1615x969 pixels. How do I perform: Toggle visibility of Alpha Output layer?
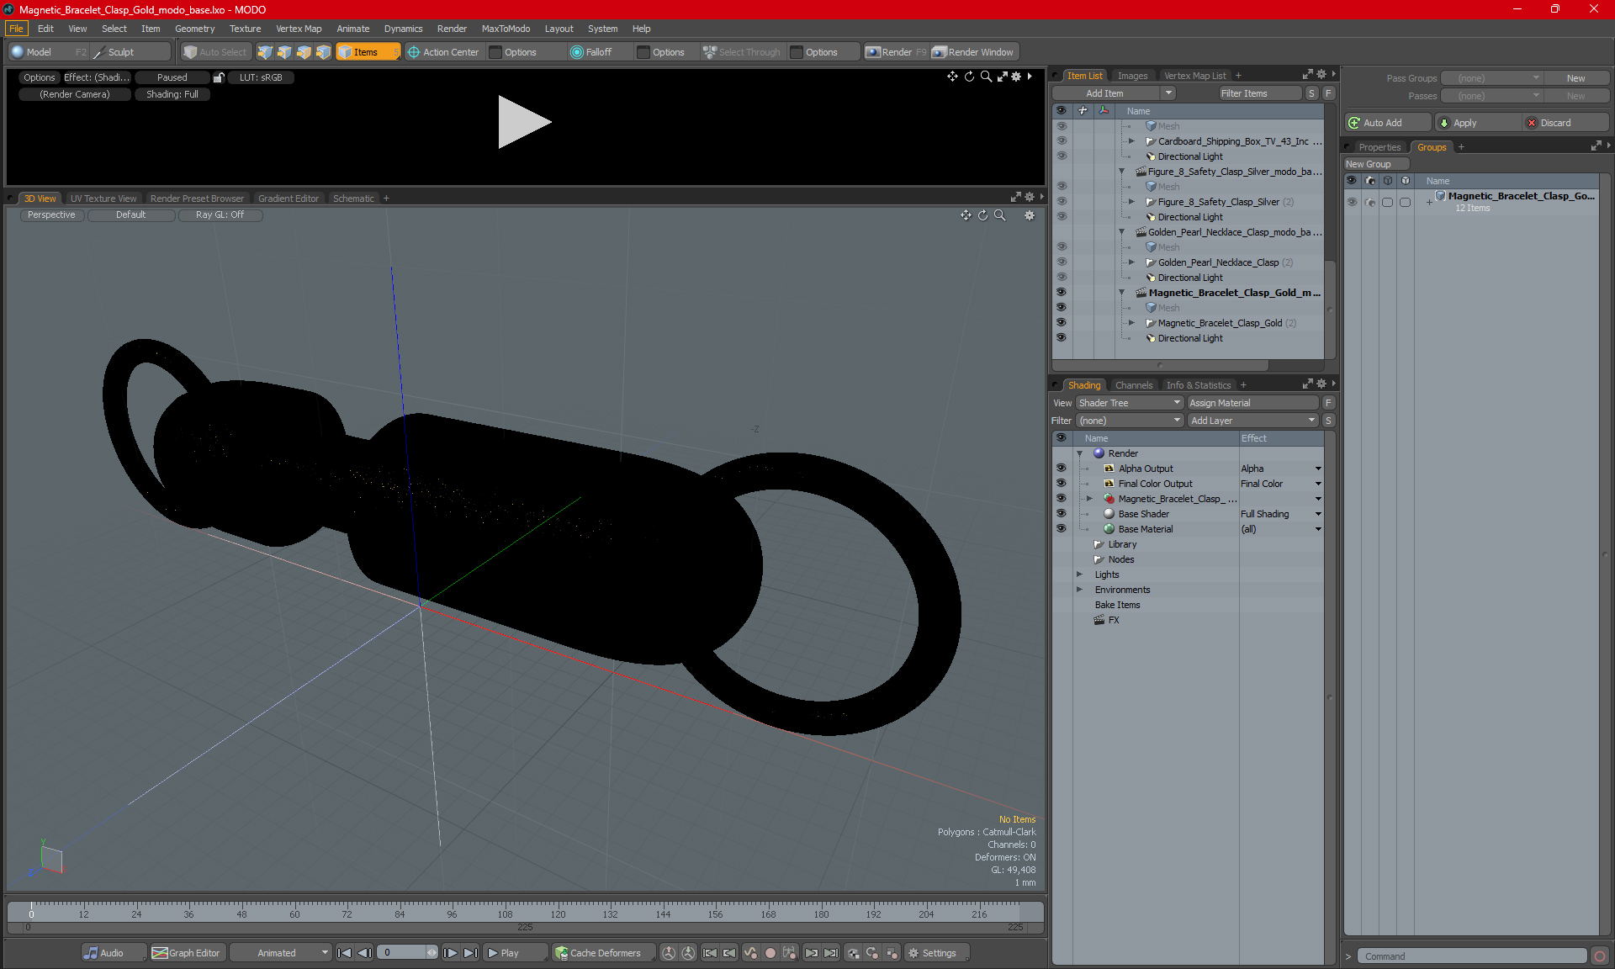(1061, 469)
